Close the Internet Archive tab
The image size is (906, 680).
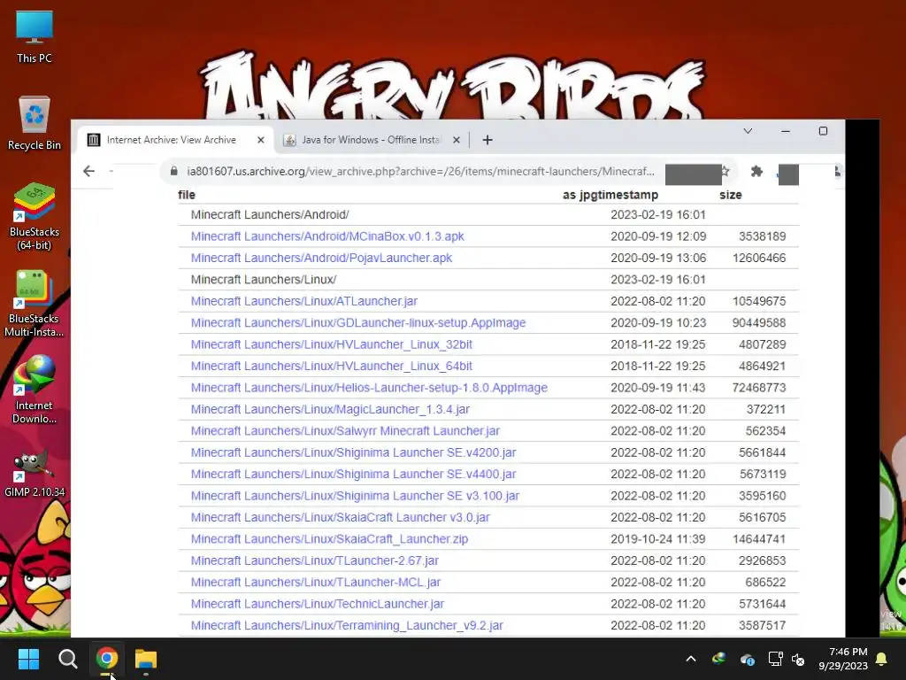(261, 140)
